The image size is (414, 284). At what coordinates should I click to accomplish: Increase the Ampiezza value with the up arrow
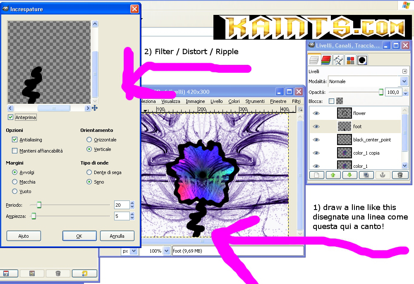pyautogui.click(x=132, y=214)
